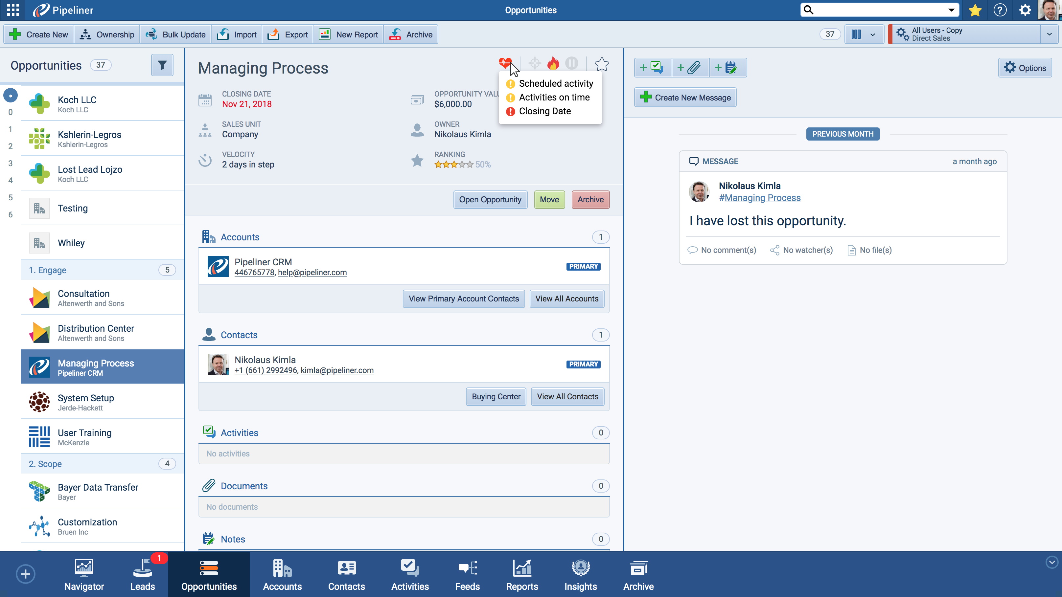Expand the All Users - Copy profile dropdown
1062x597 pixels.
(1049, 34)
